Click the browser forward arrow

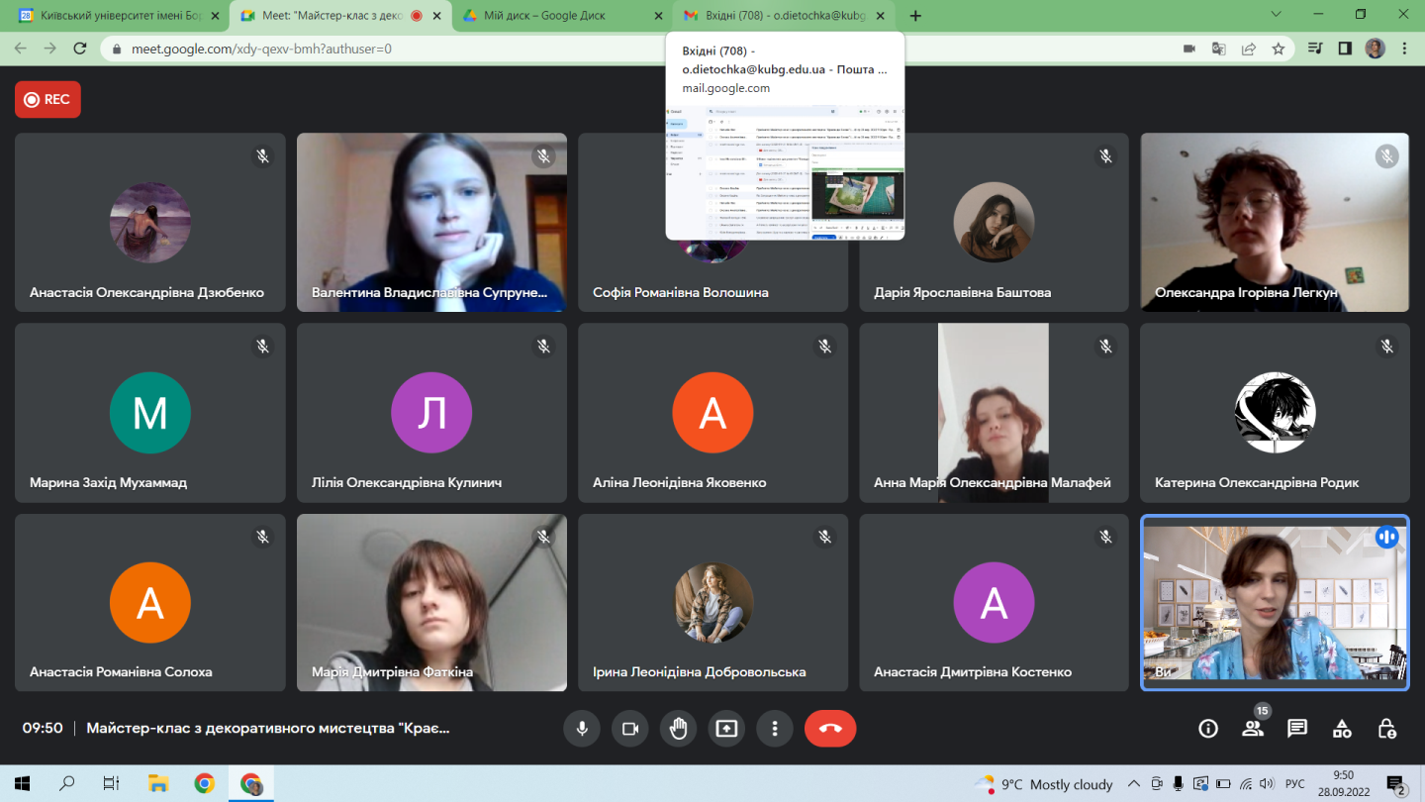tap(50, 49)
